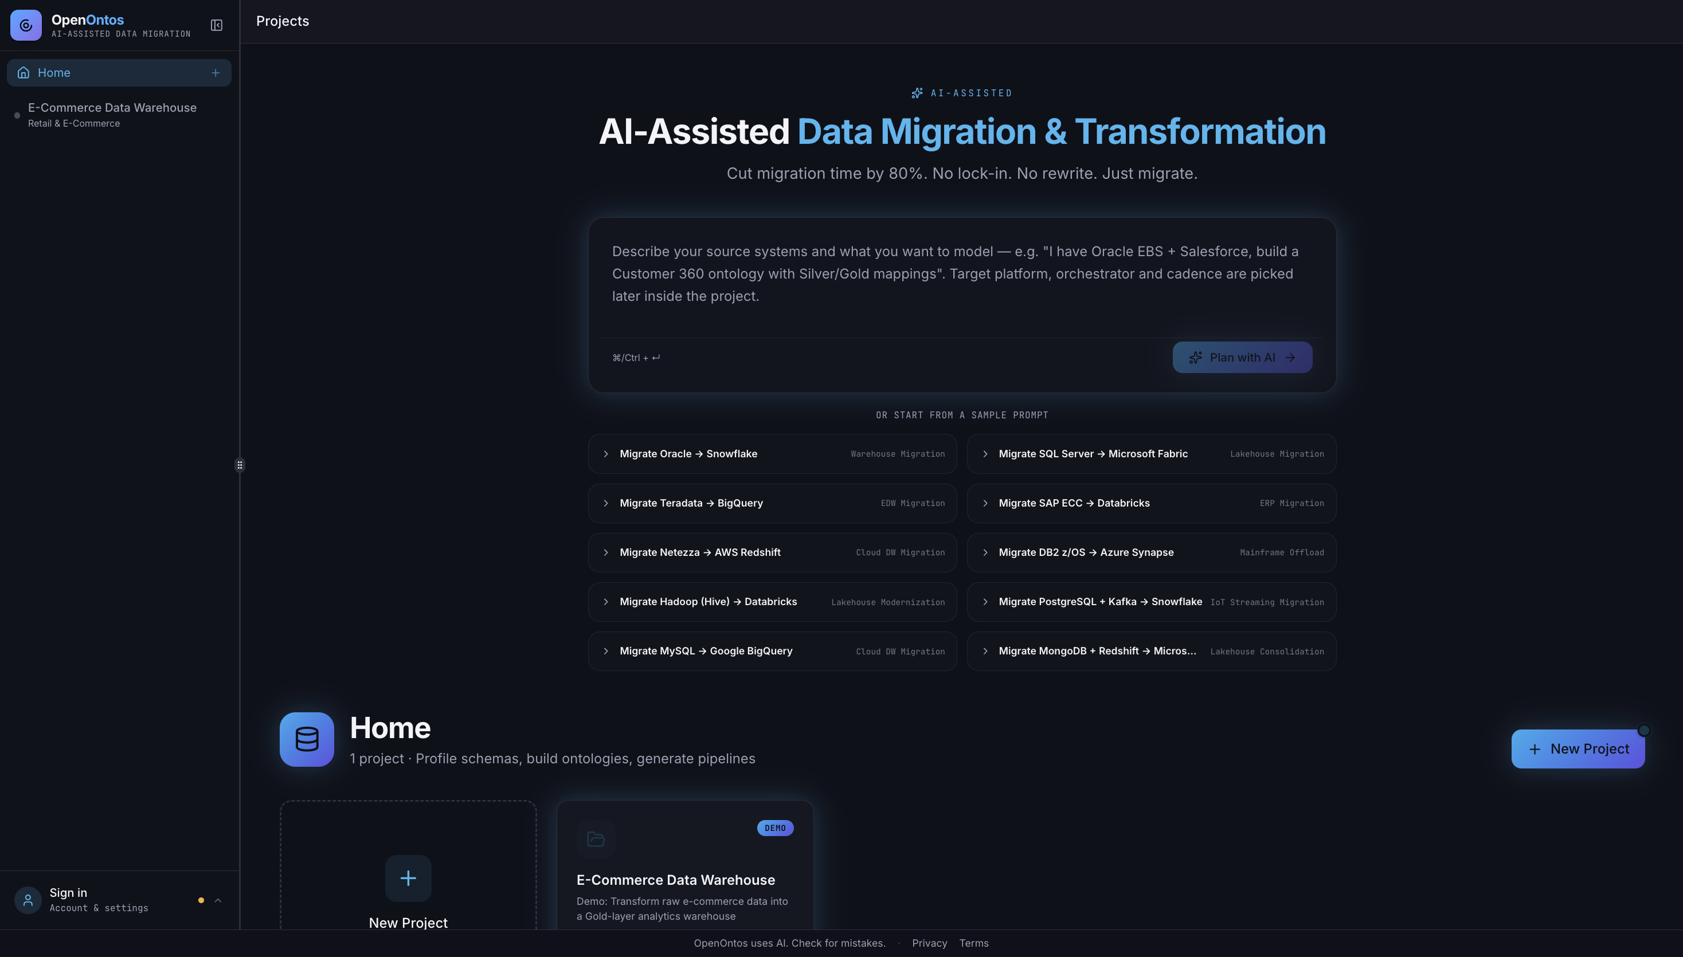Click Sign in account label
1683x957 pixels.
click(68, 893)
